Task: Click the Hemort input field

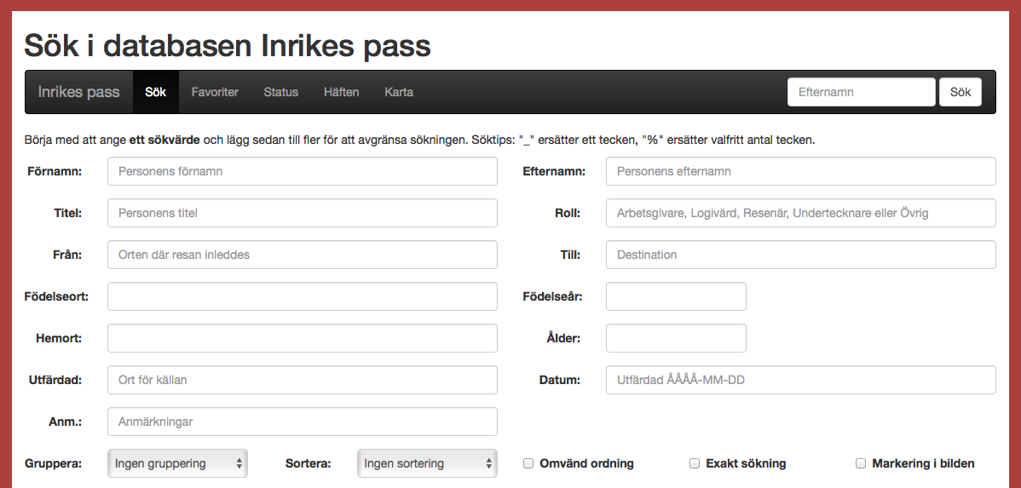Action: (303, 338)
